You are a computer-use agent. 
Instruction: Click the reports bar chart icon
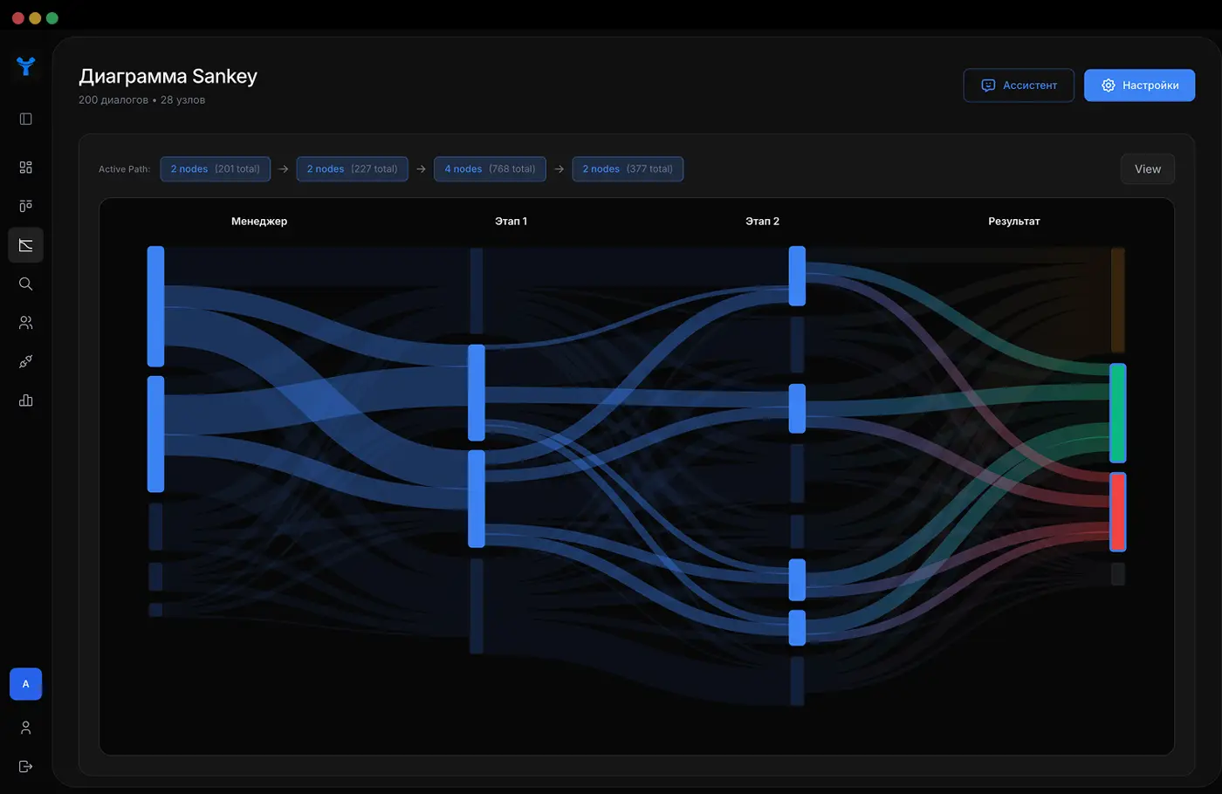(x=25, y=400)
